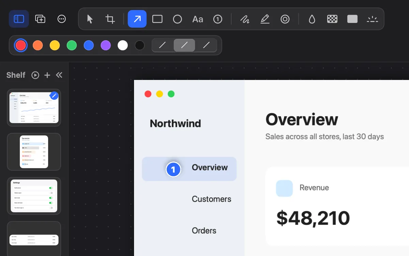The width and height of the screenshot is (409, 256).
Task: Pick the freehand Pencil draw tool
Action: coord(244,19)
